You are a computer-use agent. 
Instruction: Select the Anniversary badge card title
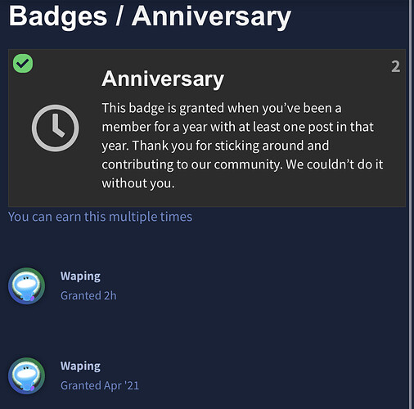point(163,79)
